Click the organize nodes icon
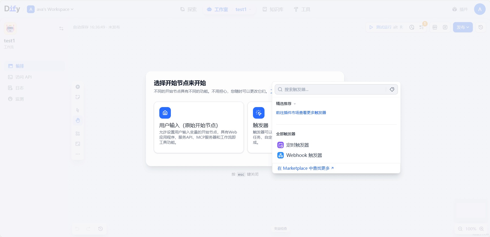This screenshot has width=490, height=237. point(78,134)
